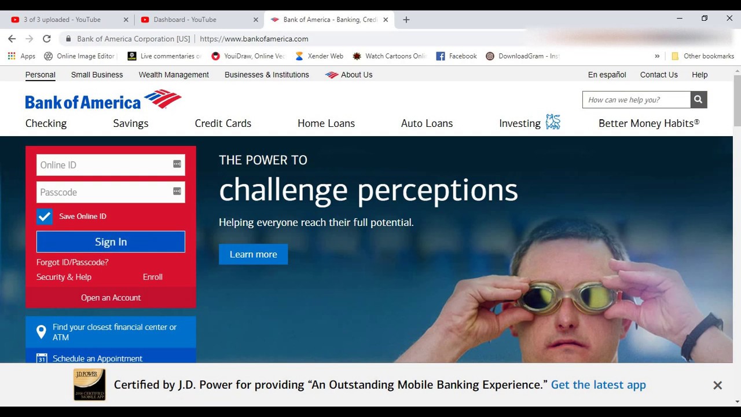Viewport: 741px width, 417px height.
Task: Open DownloadGram bookmark
Action: click(x=523, y=56)
